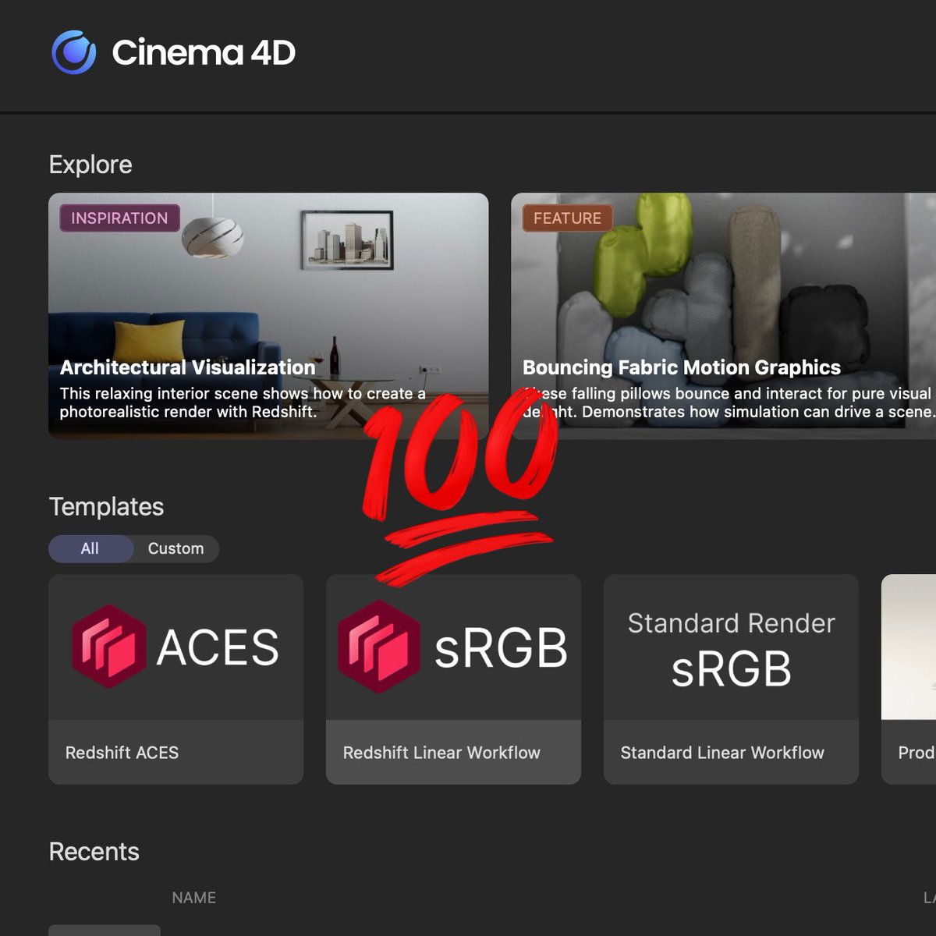Open the Architectural Visualization card
Viewport: 936px width, 936px height.
coord(268,316)
